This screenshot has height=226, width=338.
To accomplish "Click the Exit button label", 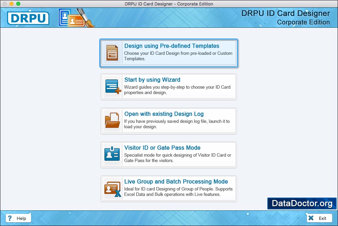I will pos(322,218).
